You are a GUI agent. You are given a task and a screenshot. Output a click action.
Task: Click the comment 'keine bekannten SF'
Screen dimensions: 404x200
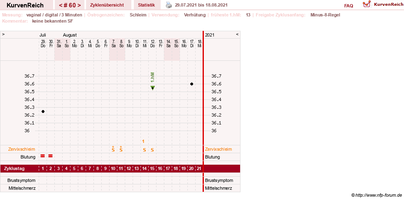pyautogui.click(x=53, y=21)
